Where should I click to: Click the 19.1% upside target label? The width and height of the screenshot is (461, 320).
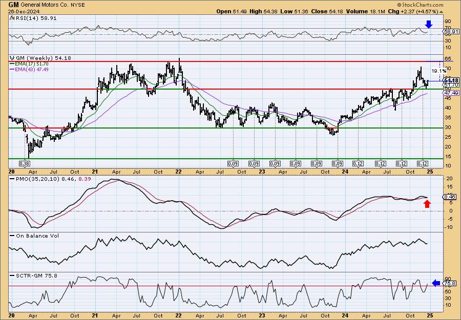pos(438,71)
